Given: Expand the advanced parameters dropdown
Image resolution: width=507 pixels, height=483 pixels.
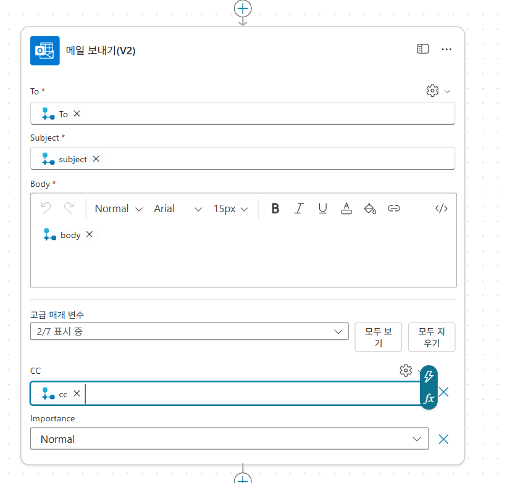Looking at the screenshot, I should click(190, 331).
